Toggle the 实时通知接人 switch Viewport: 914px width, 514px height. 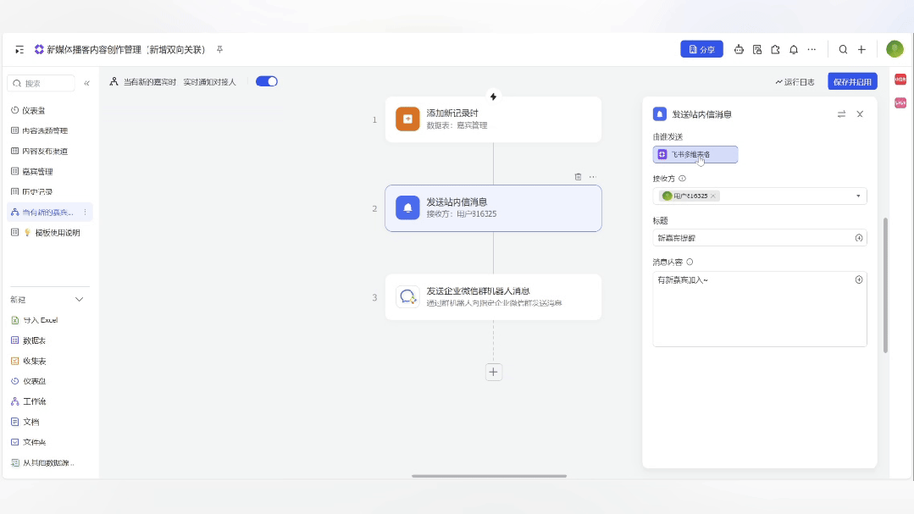267,81
